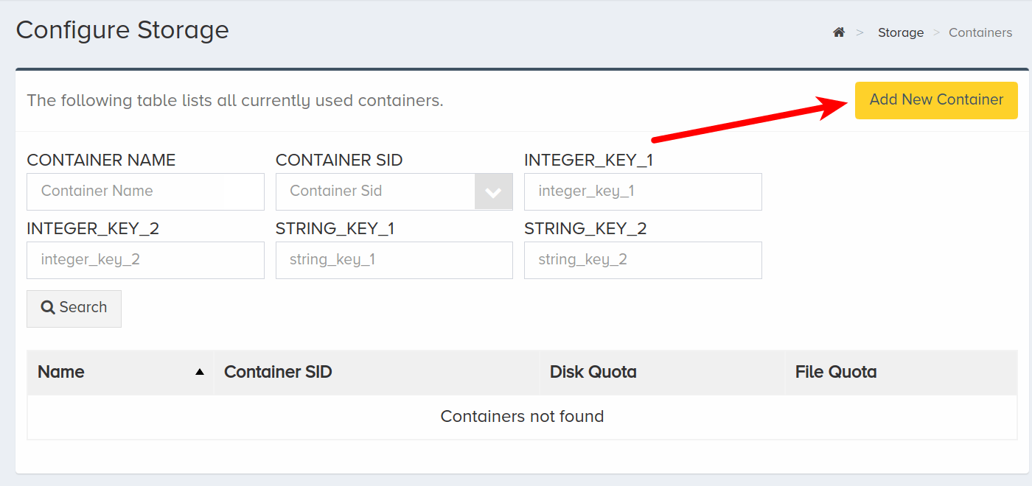Focus the string_key_1 input field
Screen dimensions: 1032x486
(x=394, y=261)
